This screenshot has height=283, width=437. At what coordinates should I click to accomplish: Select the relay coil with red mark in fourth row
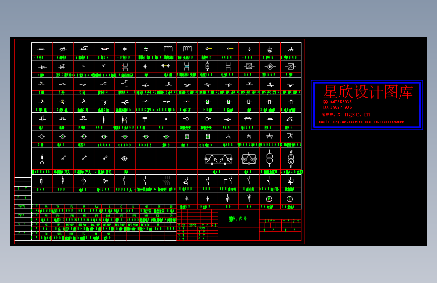270,102
